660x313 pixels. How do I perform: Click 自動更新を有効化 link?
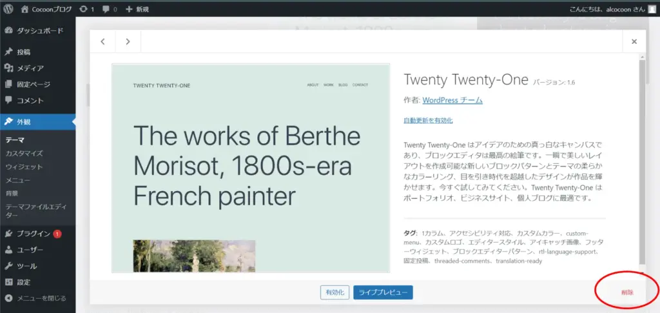pos(428,121)
